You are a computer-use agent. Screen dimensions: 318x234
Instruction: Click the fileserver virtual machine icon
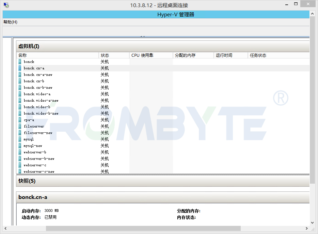pos(20,127)
